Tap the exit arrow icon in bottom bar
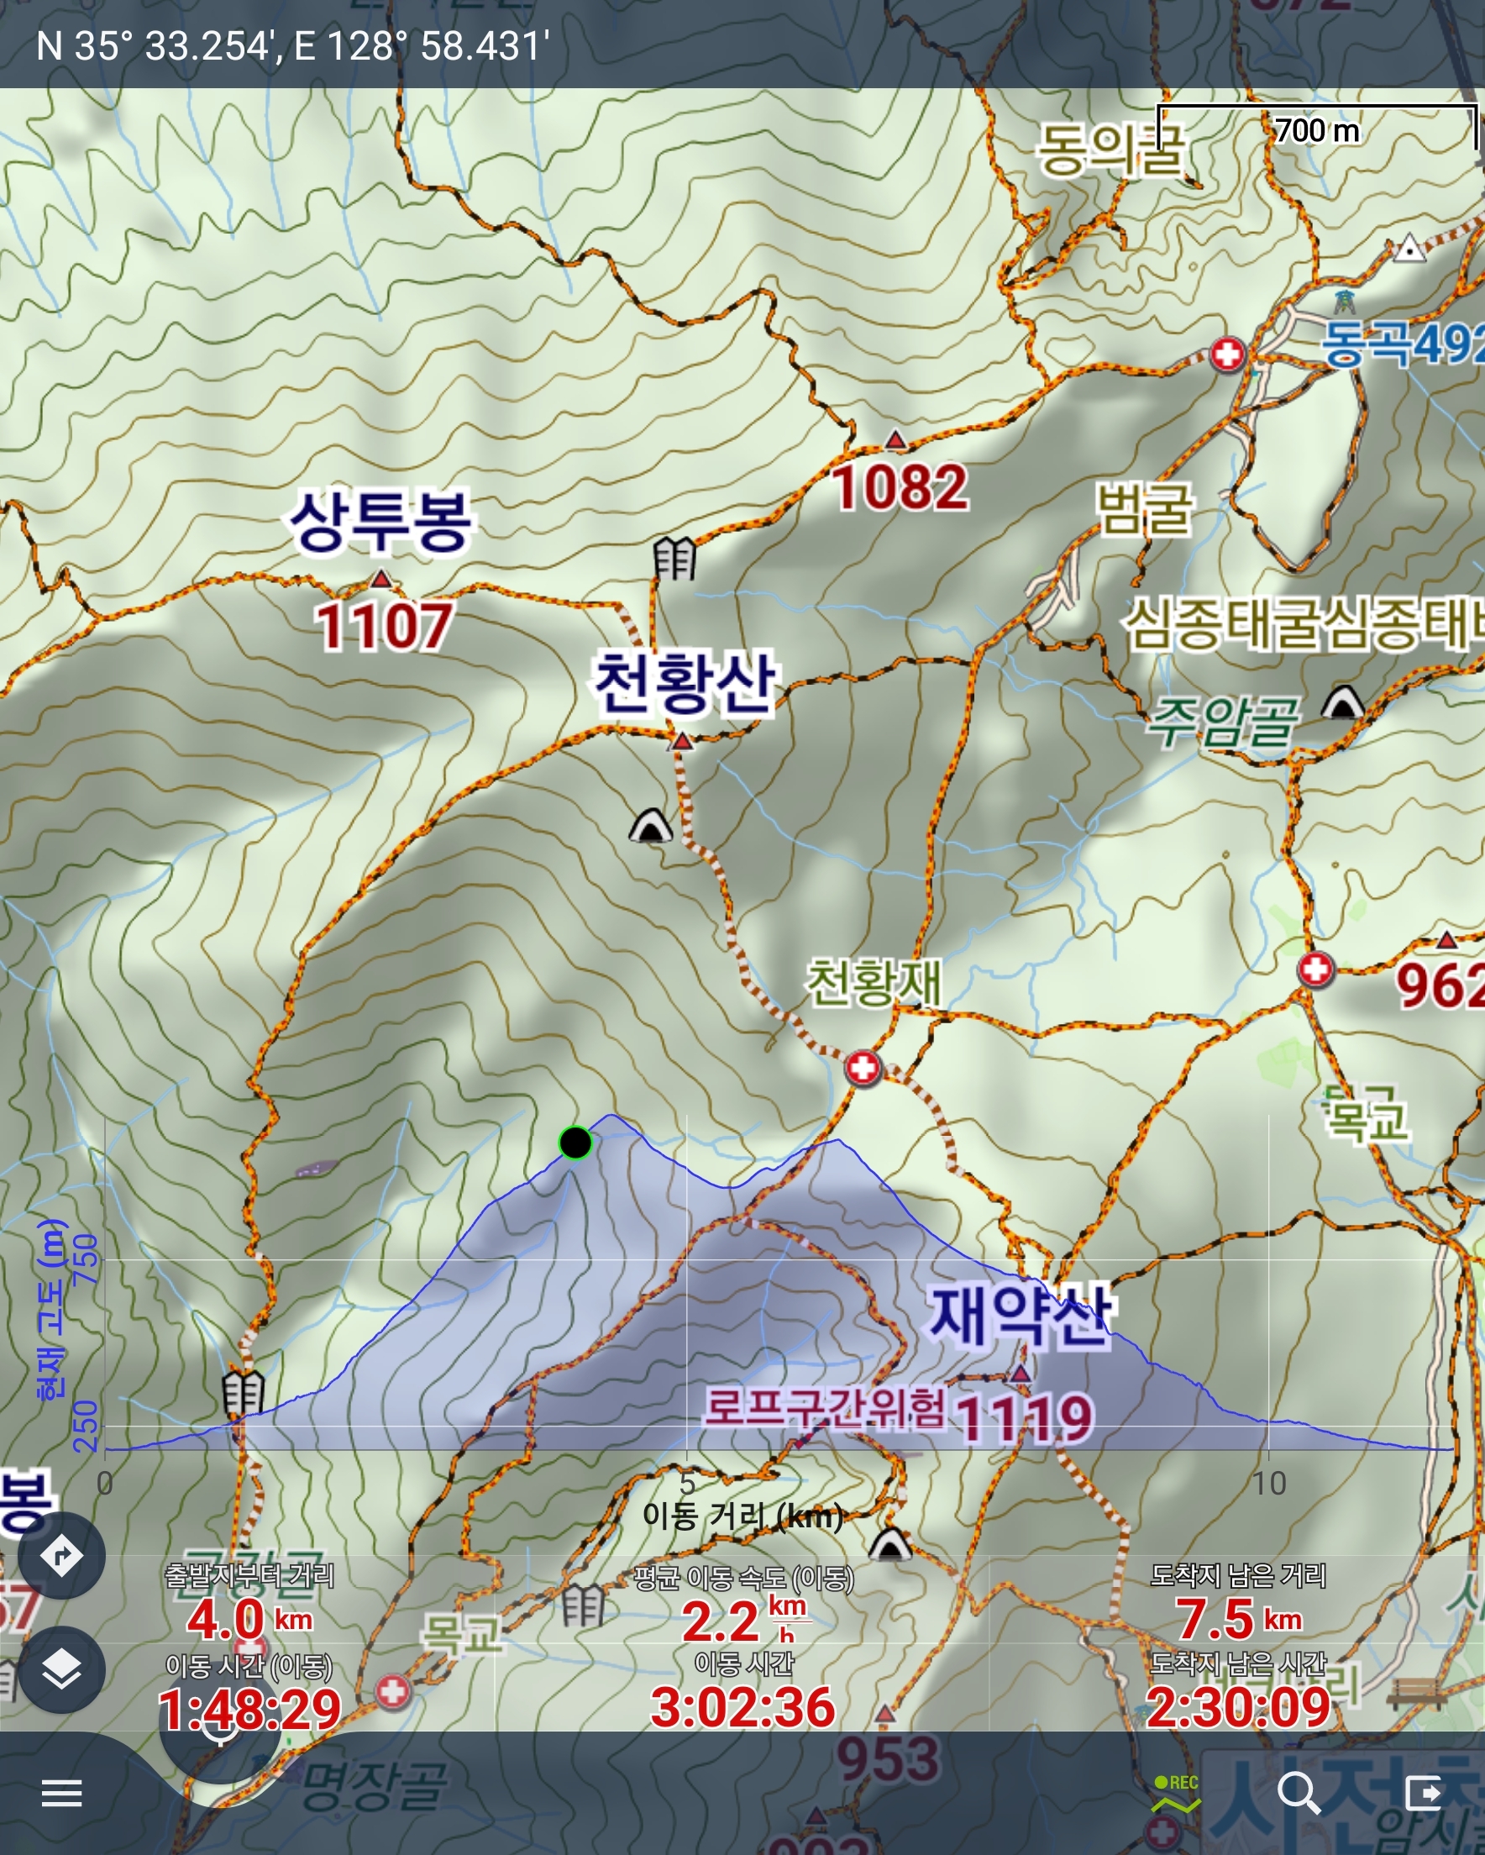This screenshot has height=1855, width=1485. point(1423,1793)
